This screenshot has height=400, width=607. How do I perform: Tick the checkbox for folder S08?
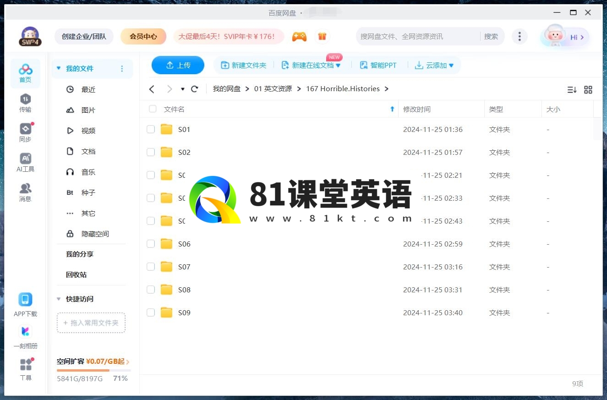151,290
